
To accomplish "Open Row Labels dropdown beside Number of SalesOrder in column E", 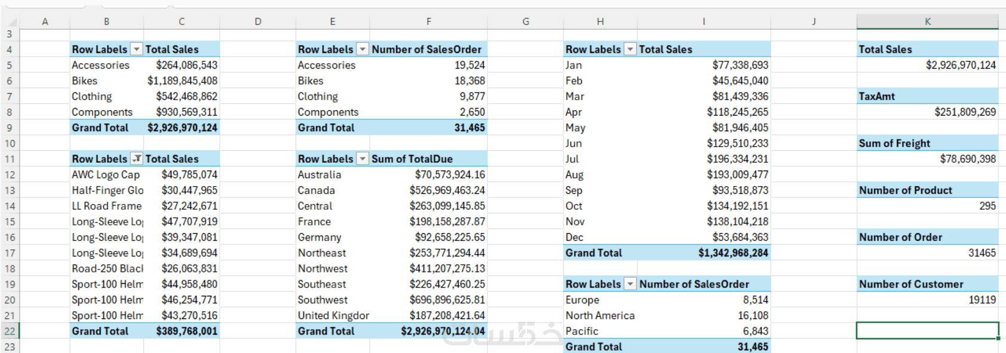I will coord(363,49).
